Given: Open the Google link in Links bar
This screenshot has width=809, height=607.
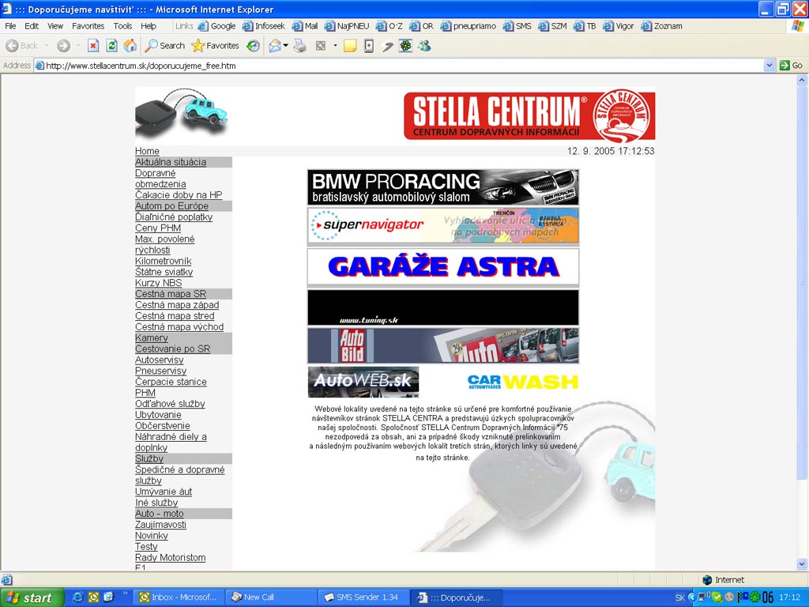Looking at the screenshot, I should (216, 26).
